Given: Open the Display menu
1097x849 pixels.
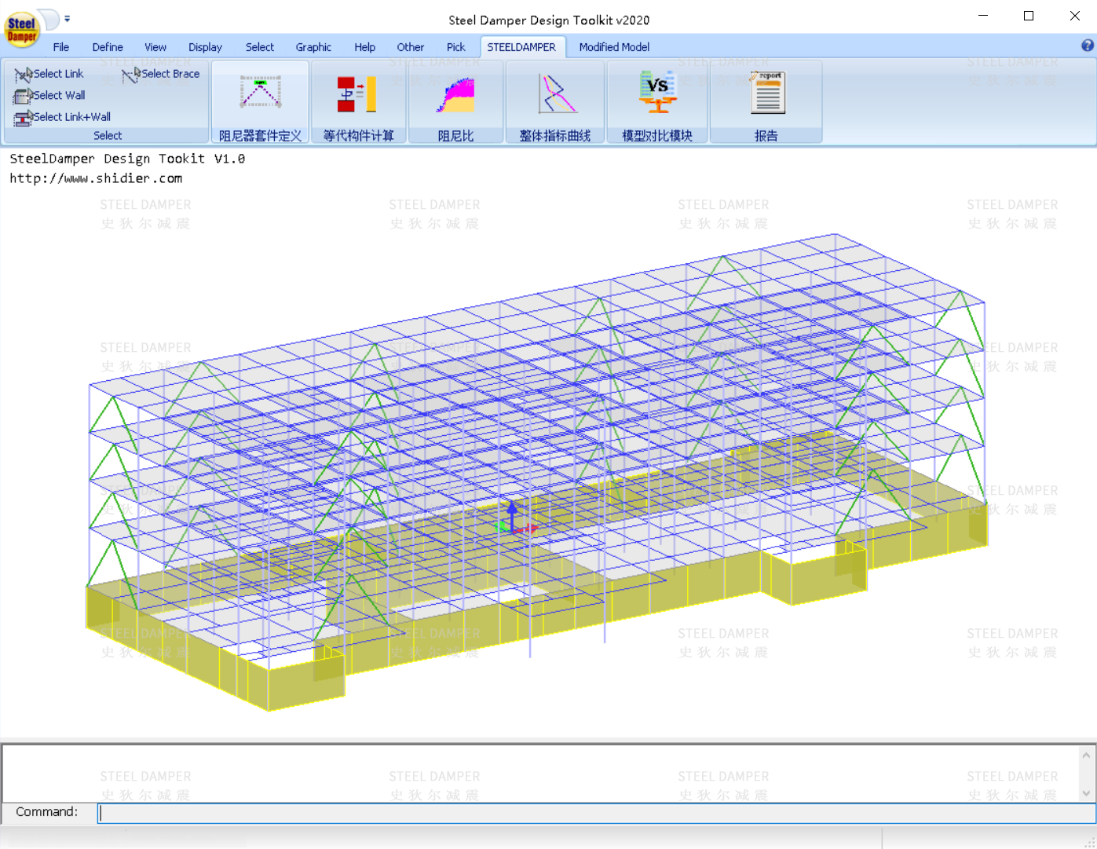Looking at the screenshot, I should pyautogui.click(x=205, y=47).
